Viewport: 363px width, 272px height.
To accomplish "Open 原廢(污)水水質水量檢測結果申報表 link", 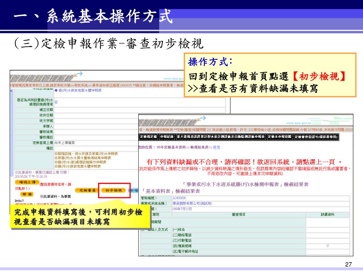I will (x=83, y=158).
